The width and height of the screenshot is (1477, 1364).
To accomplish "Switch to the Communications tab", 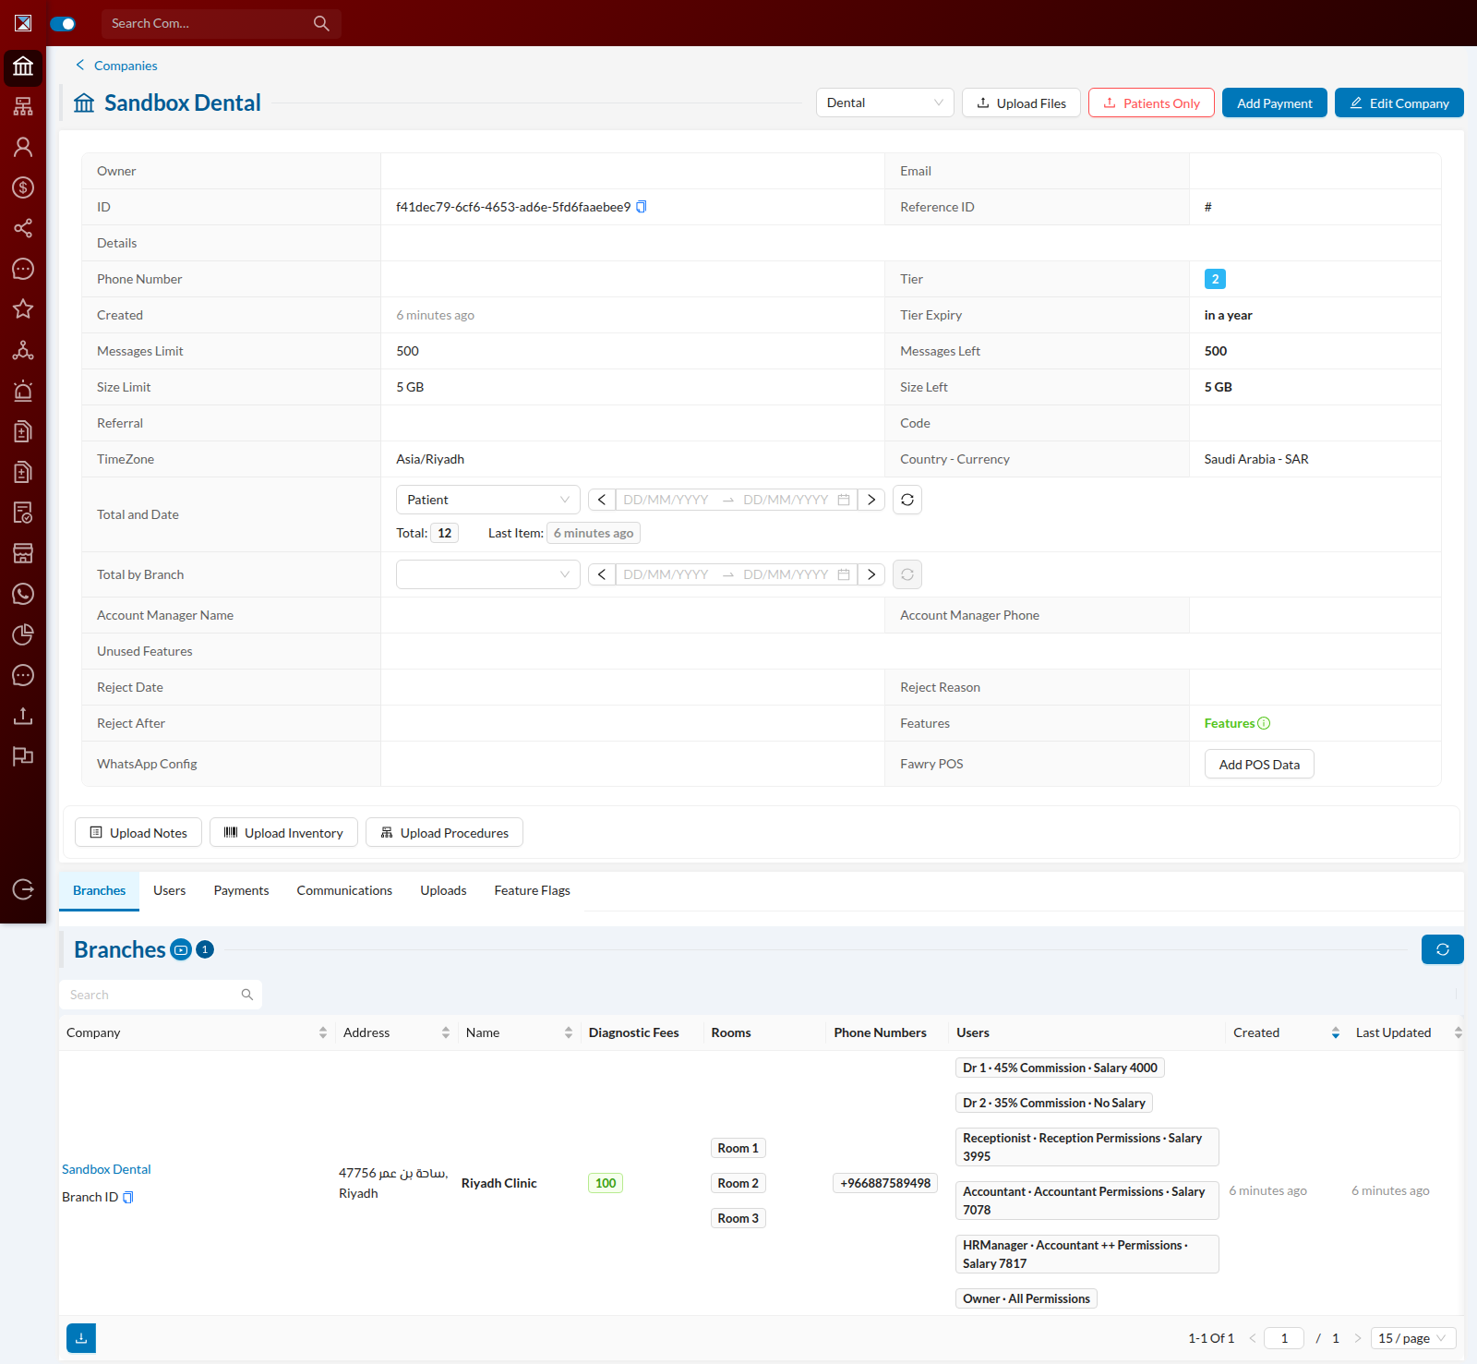I will (x=344, y=890).
